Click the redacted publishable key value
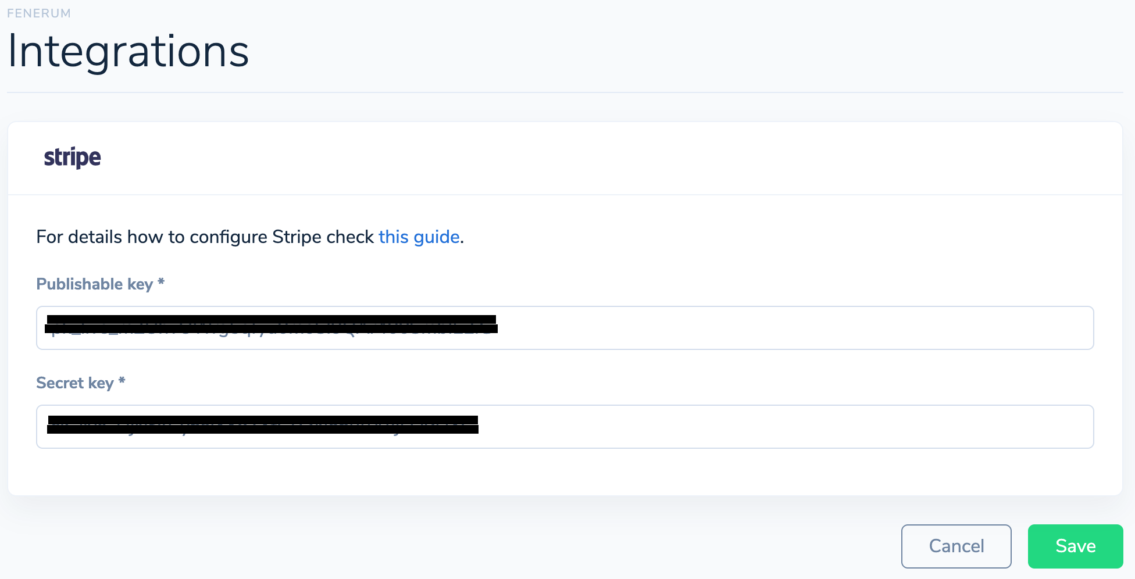 pyautogui.click(x=272, y=325)
